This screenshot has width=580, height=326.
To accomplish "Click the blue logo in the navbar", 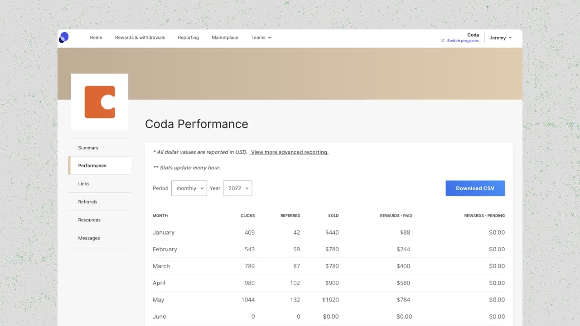I will pyautogui.click(x=64, y=38).
